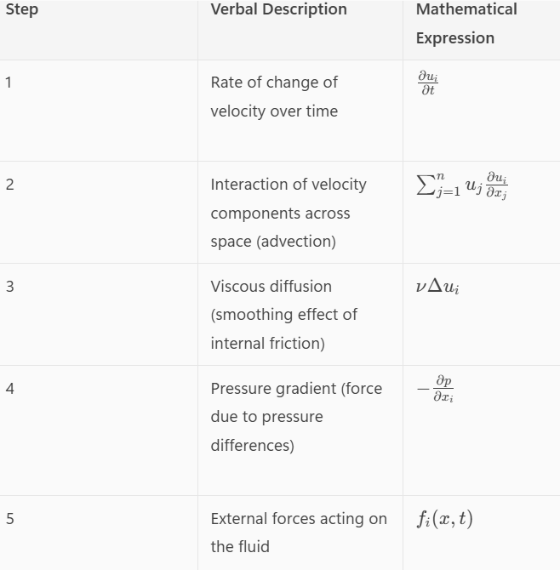Click the summation symbol in the advection formula
This screenshot has height=570, width=560.
(x=425, y=185)
